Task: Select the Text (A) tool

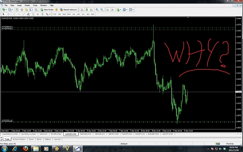Action: coord(38,14)
